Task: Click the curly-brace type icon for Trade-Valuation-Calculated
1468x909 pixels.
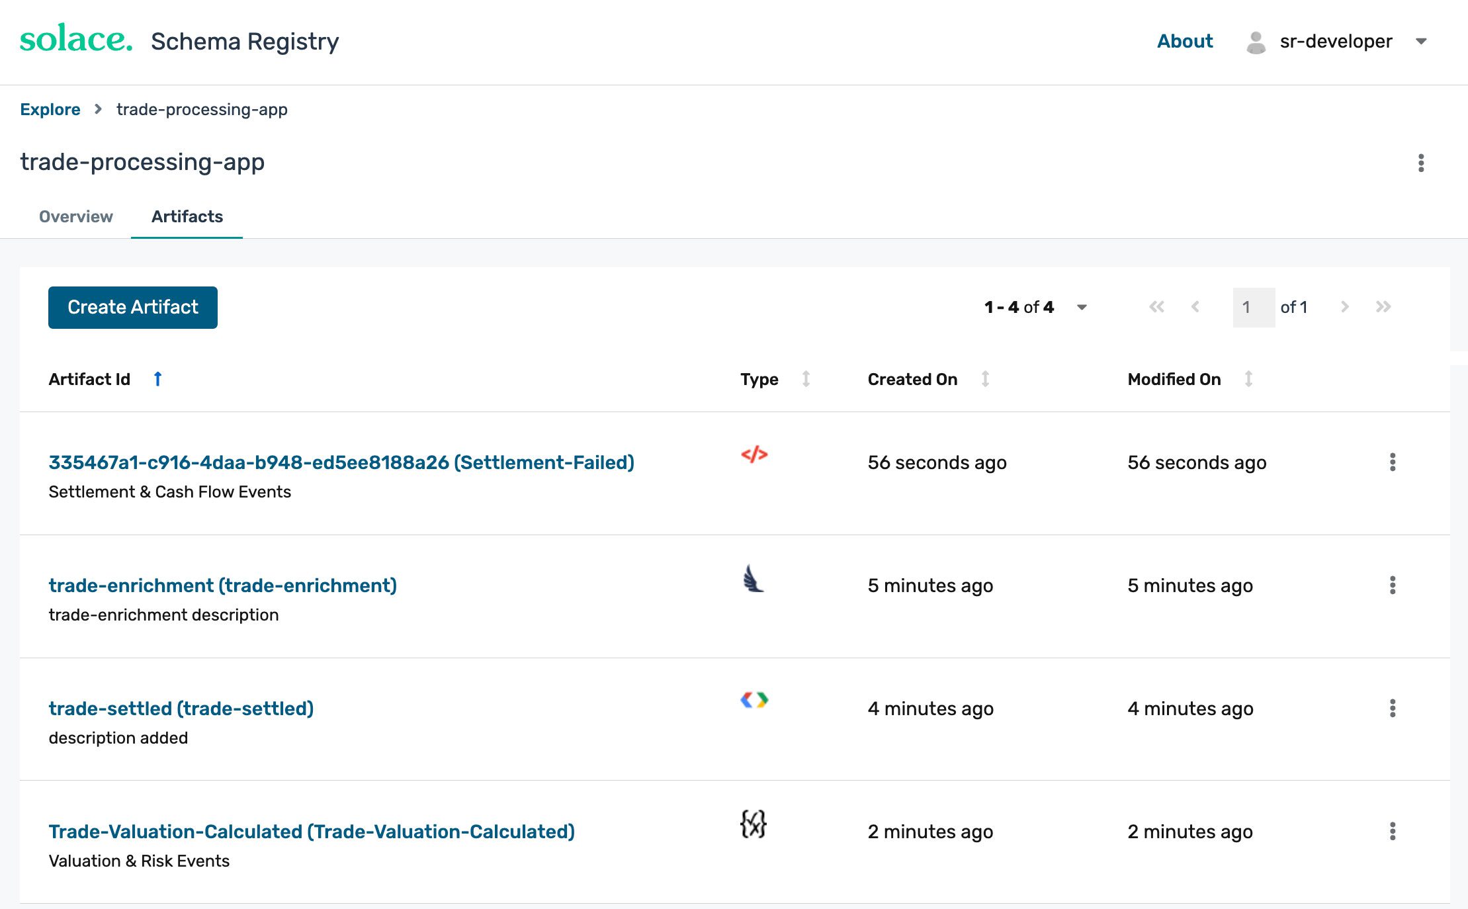Action: 753,824
